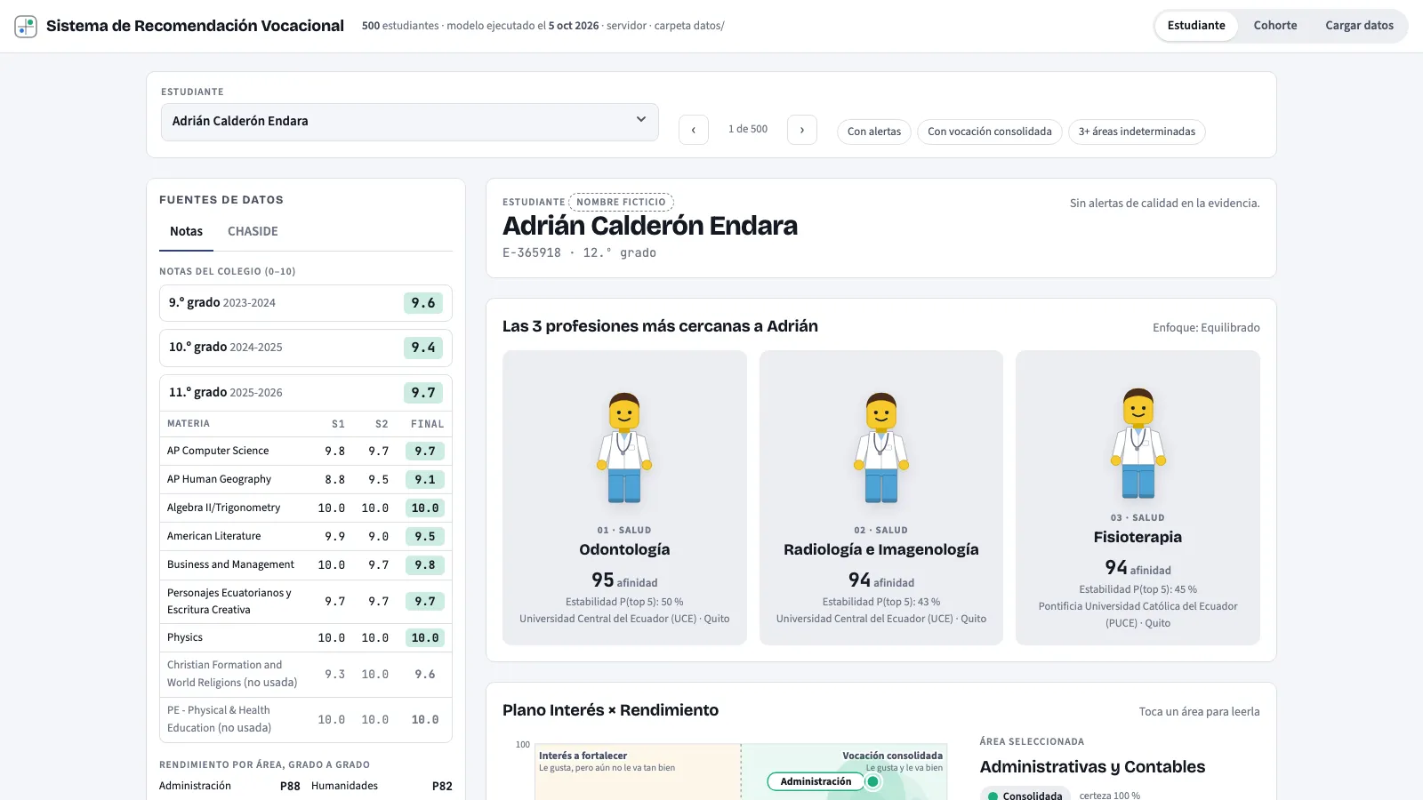Click the Sin alertas de calidad message
Viewport: 1423px width, 800px height.
[1164, 204]
